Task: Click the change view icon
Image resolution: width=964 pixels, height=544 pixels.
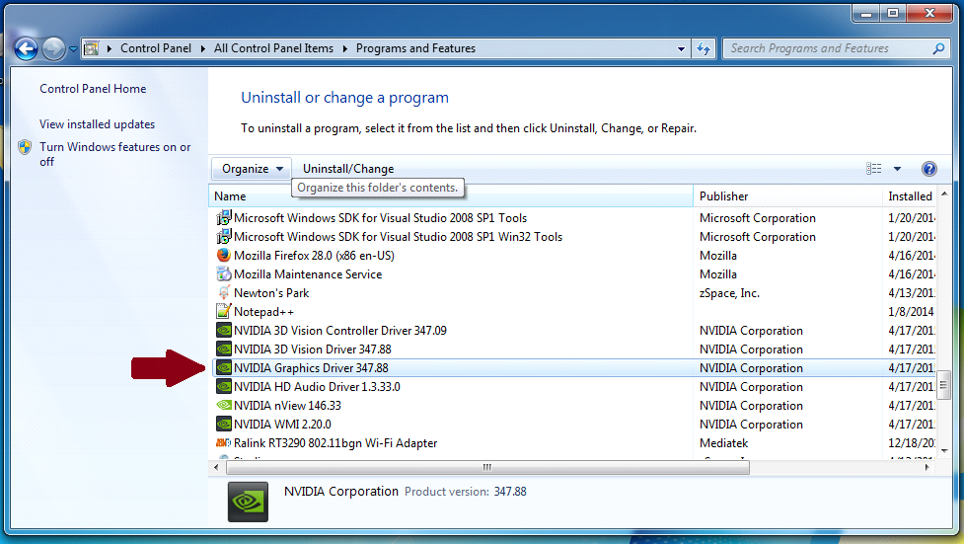Action: coord(873,169)
